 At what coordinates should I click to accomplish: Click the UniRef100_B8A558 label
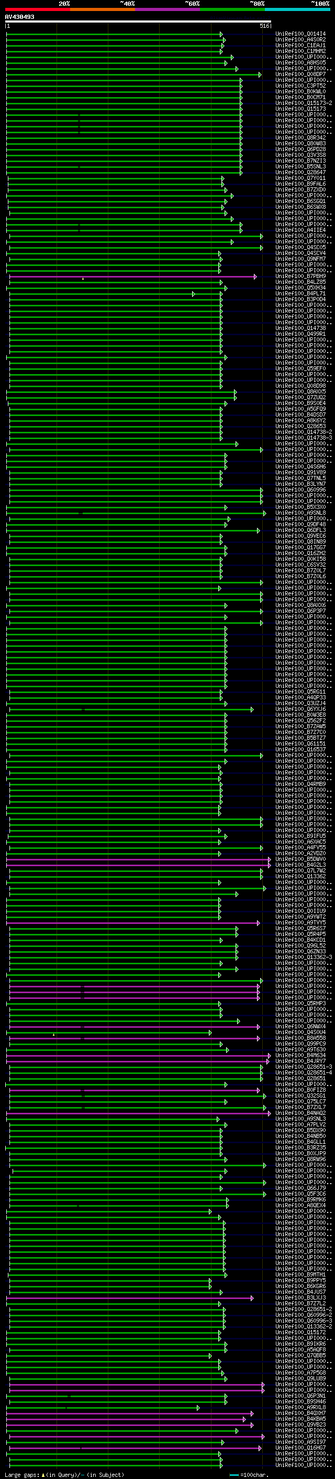300,1038
